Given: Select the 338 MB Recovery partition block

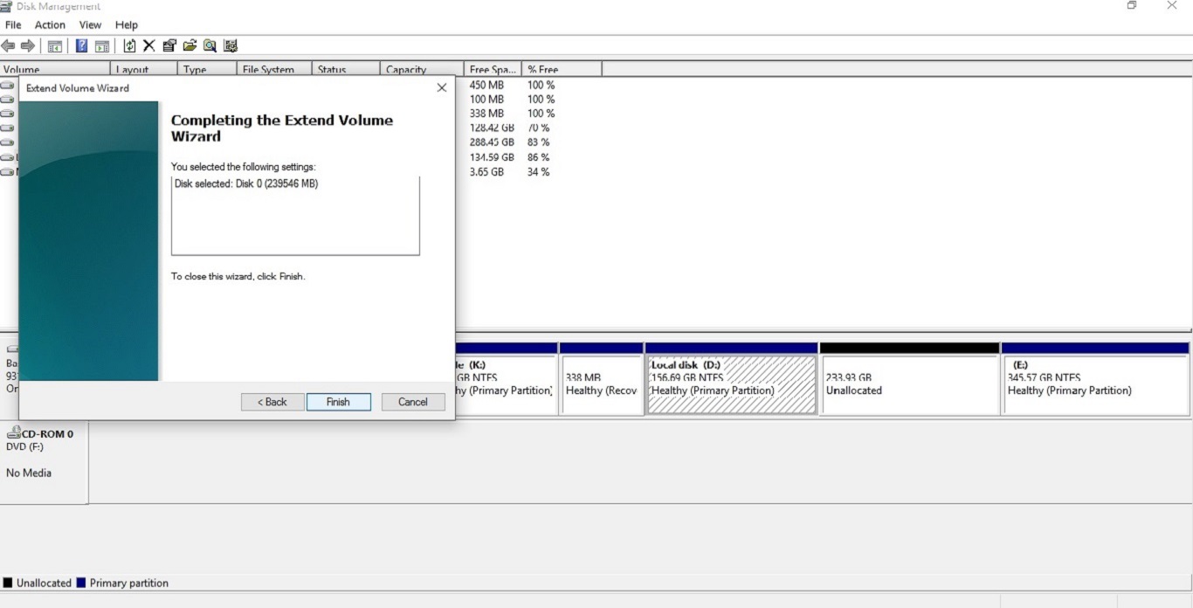Looking at the screenshot, I should click(x=601, y=378).
